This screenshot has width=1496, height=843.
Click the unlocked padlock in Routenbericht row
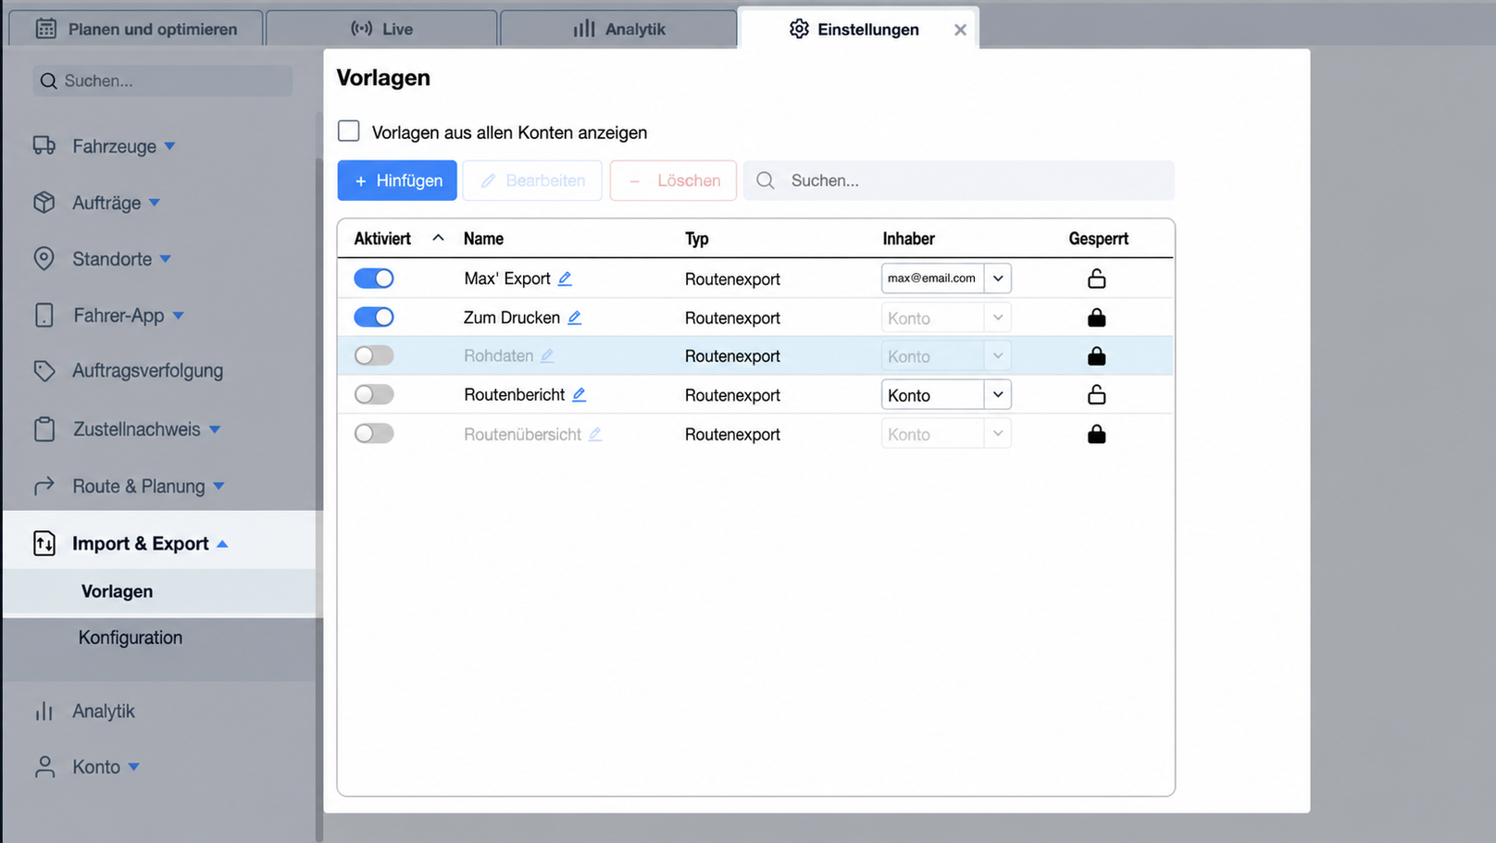[1096, 394]
